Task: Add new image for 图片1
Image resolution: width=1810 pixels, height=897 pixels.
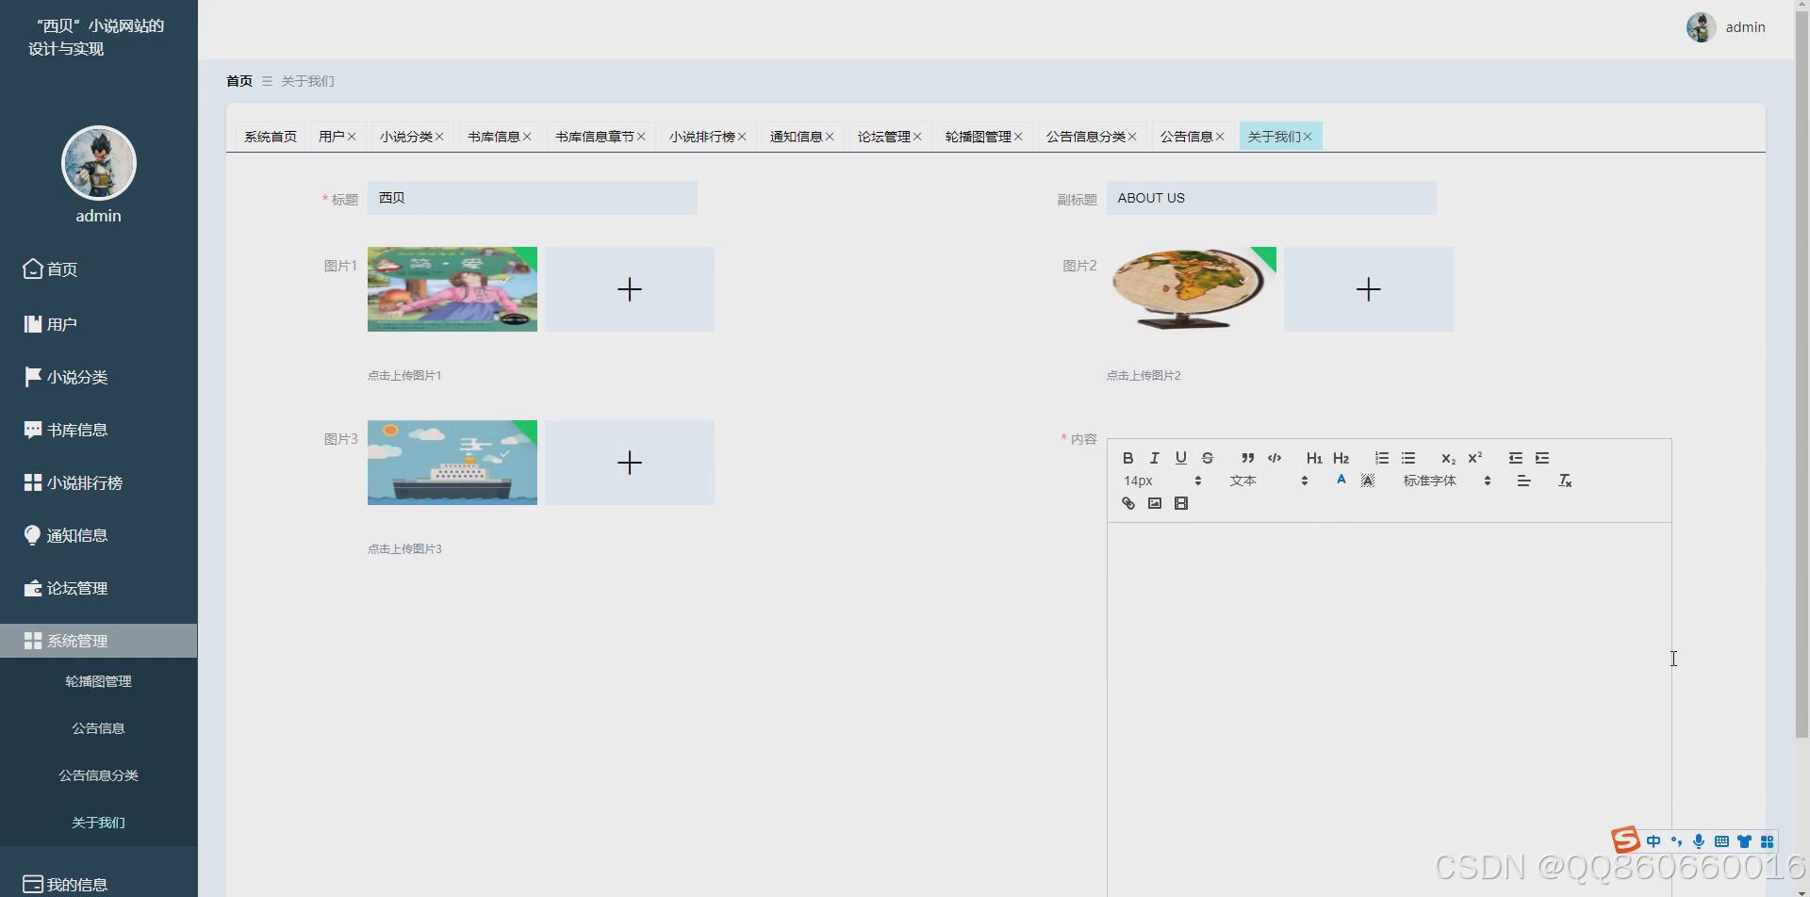Action: (x=630, y=289)
